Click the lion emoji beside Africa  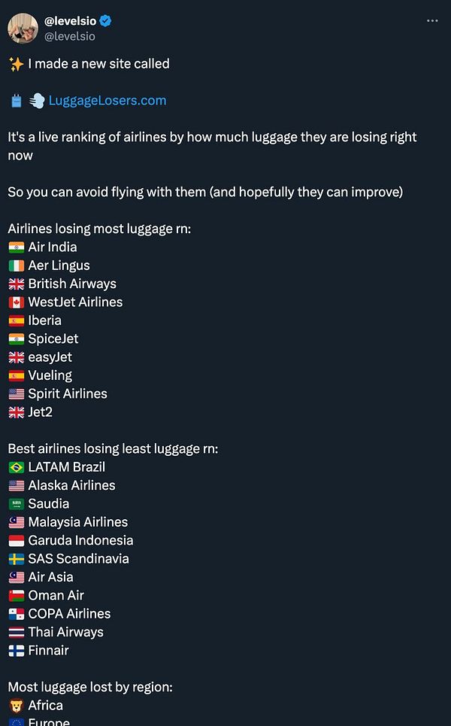click(16, 706)
